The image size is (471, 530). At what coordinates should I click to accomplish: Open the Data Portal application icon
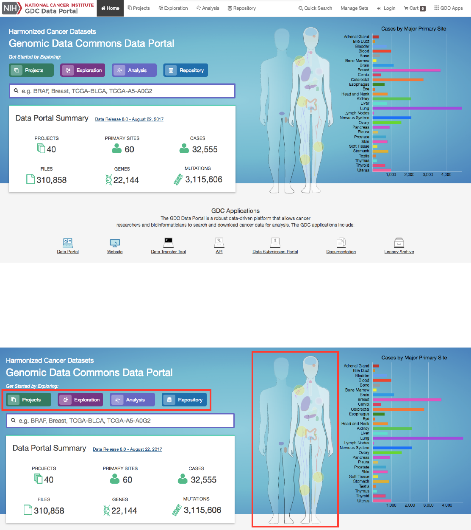click(x=68, y=242)
